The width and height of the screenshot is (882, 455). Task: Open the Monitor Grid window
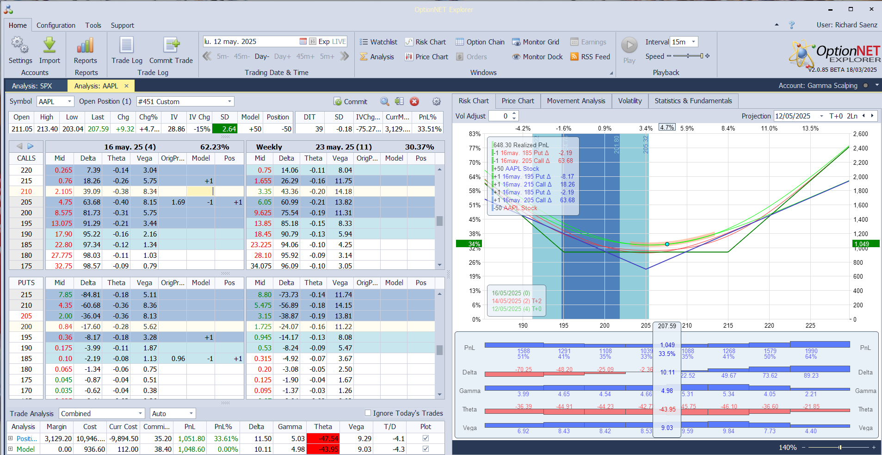(536, 42)
